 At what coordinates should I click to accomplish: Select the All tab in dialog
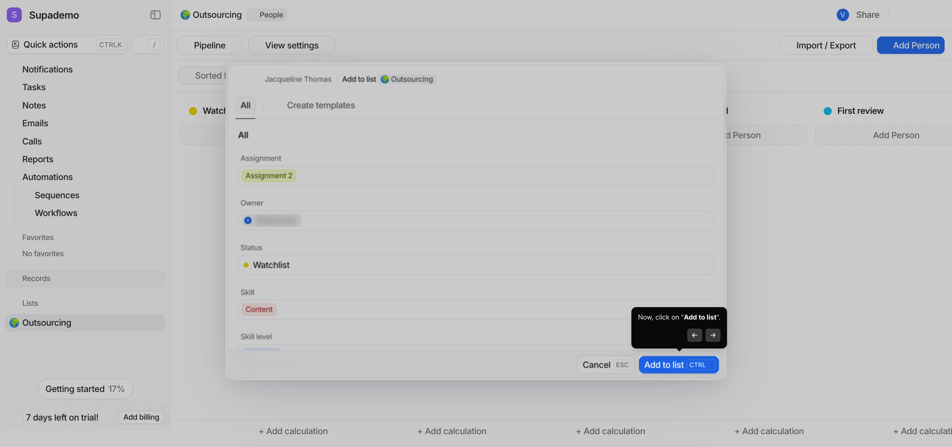(245, 106)
